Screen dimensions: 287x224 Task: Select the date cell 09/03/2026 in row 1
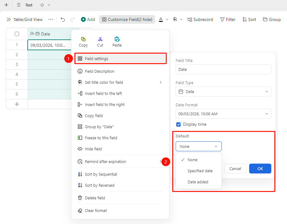coord(50,45)
